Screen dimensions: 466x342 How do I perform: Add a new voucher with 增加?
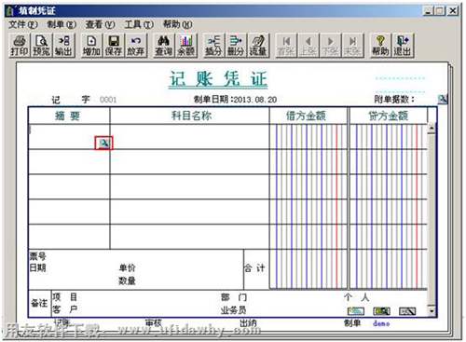[x=91, y=46]
